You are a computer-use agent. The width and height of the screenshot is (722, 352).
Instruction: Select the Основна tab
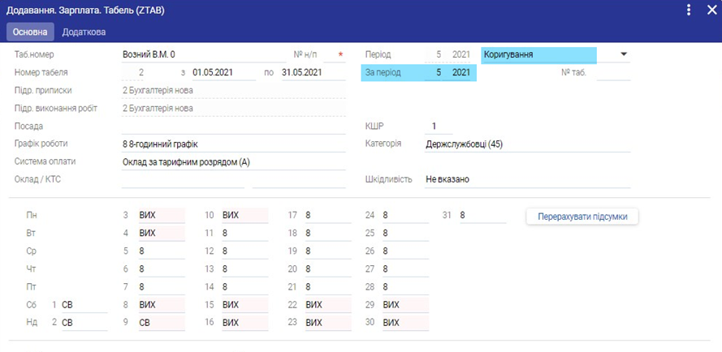click(30, 32)
